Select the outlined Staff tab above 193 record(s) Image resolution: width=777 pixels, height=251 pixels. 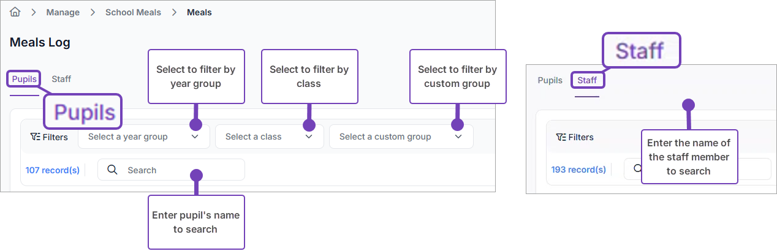(x=587, y=80)
